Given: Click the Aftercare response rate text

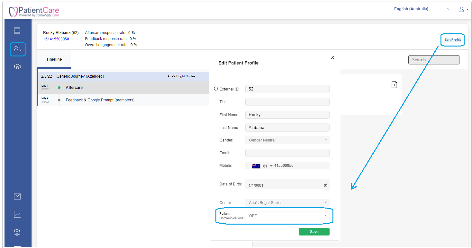Looking at the screenshot, I should coord(110,33).
